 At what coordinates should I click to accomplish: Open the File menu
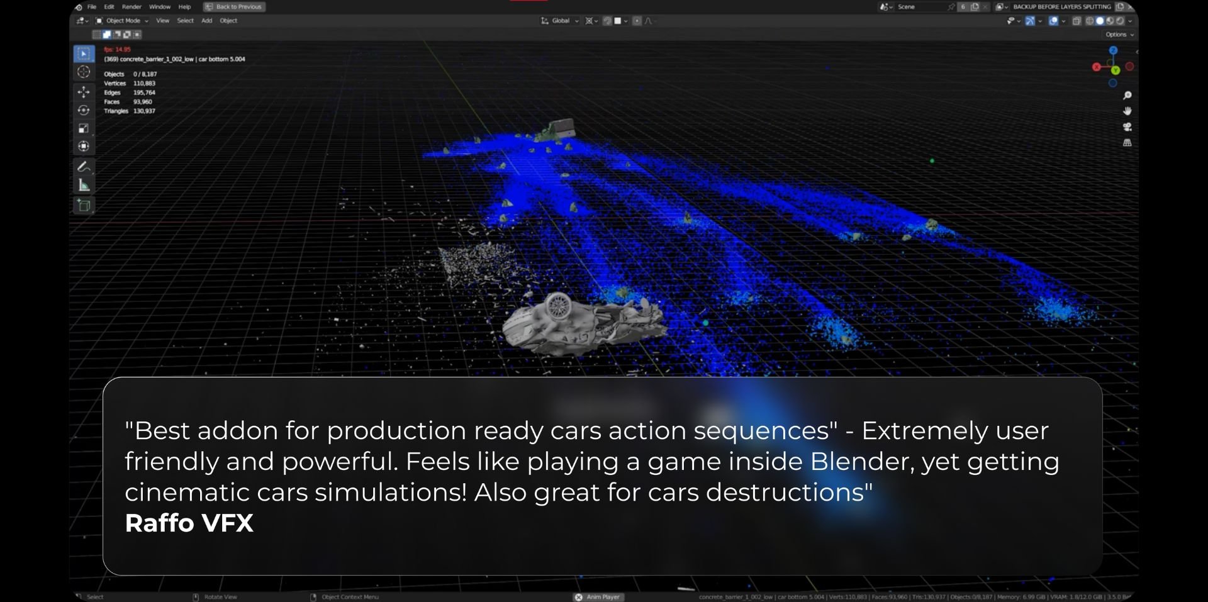(x=92, y=7)
